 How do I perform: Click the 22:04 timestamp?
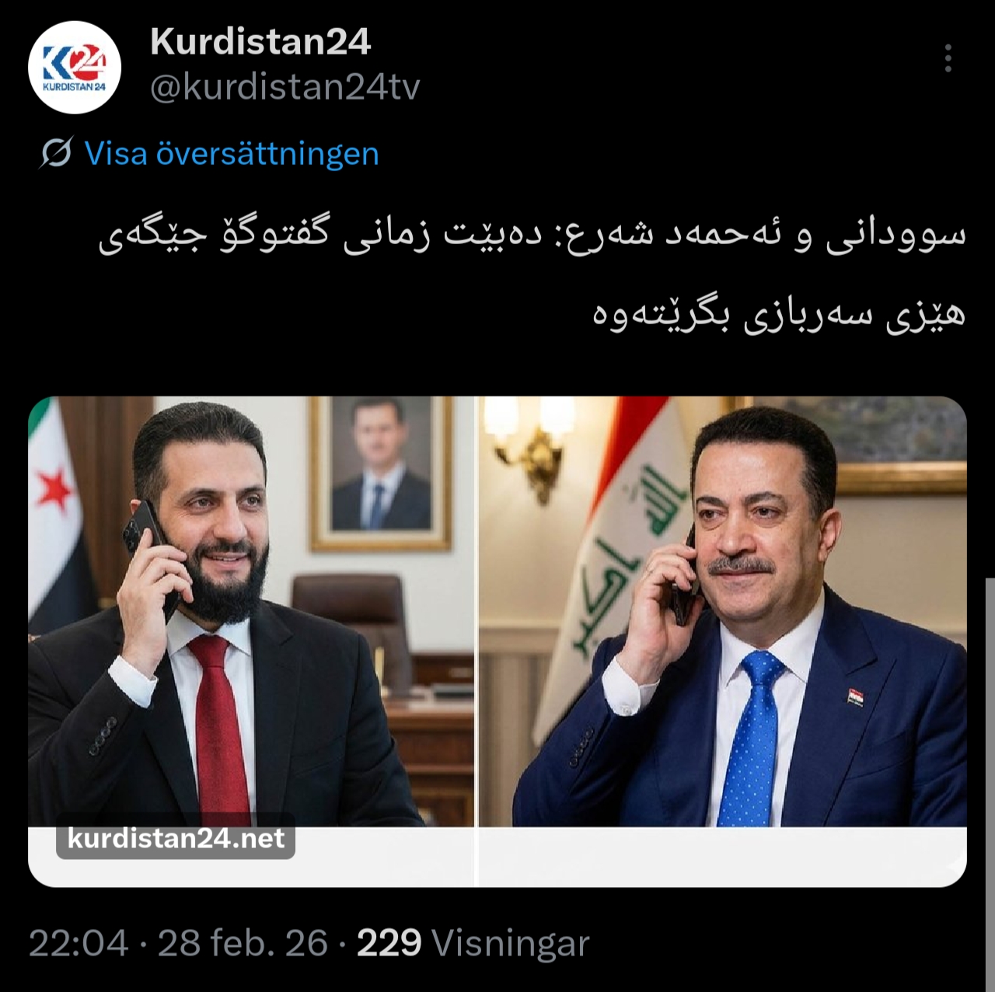click(x=78, y=944)
